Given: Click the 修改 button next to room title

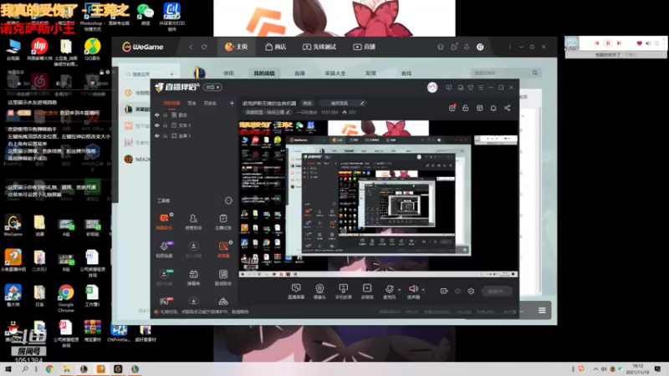Looking at the screenshot, I should point(307,103).
